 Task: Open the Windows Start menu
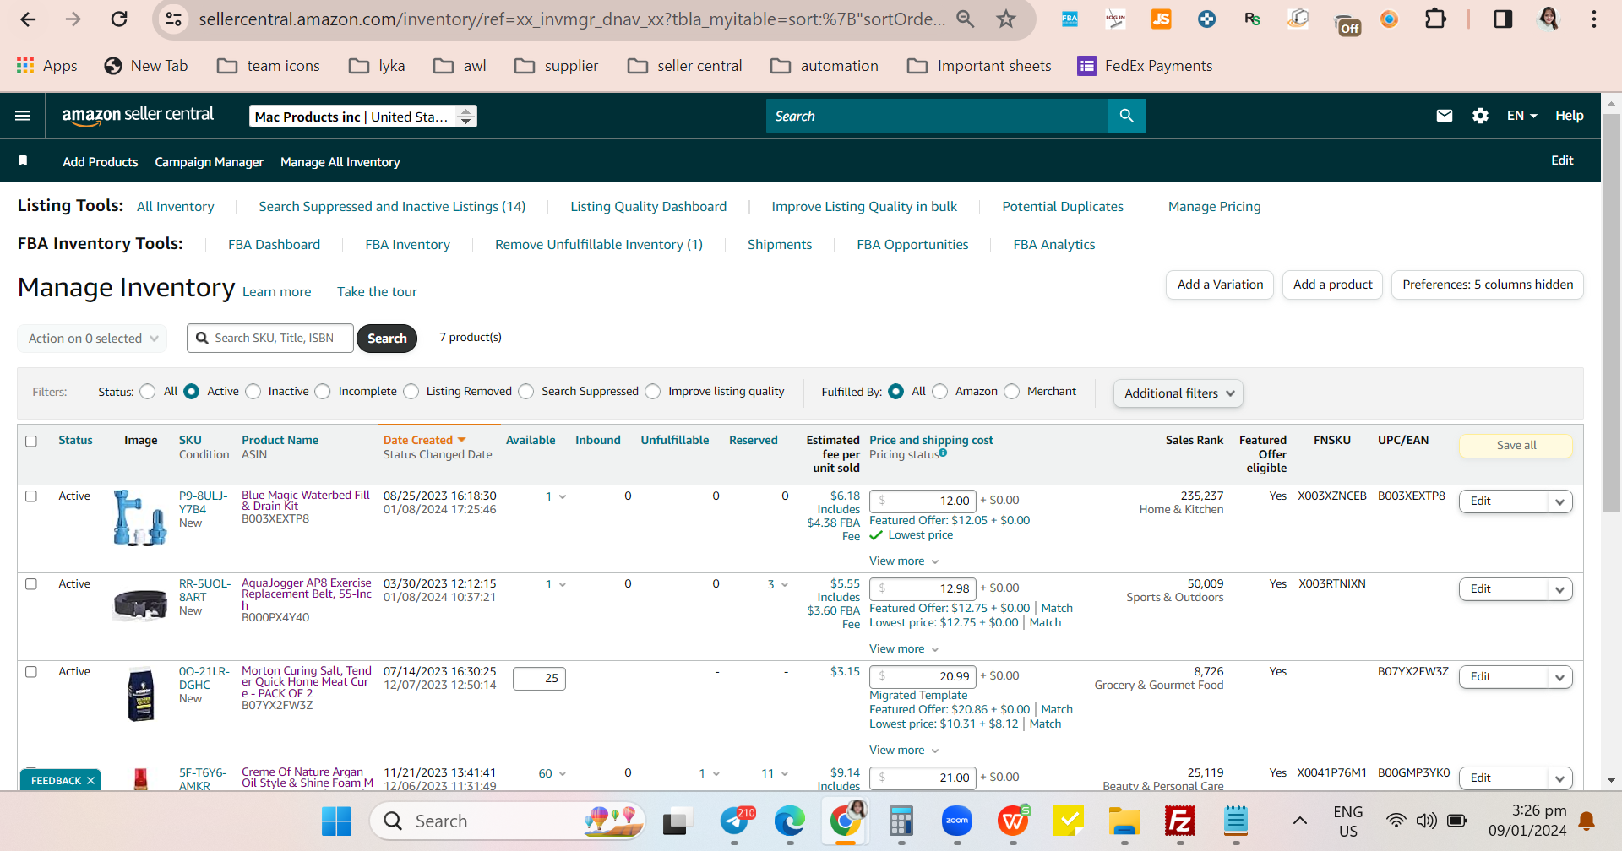(336, 821)
